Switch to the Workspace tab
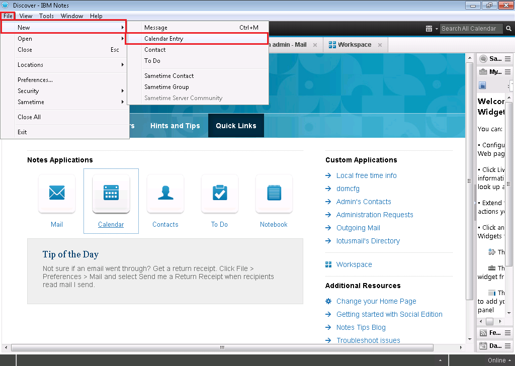 pos(356,45)
